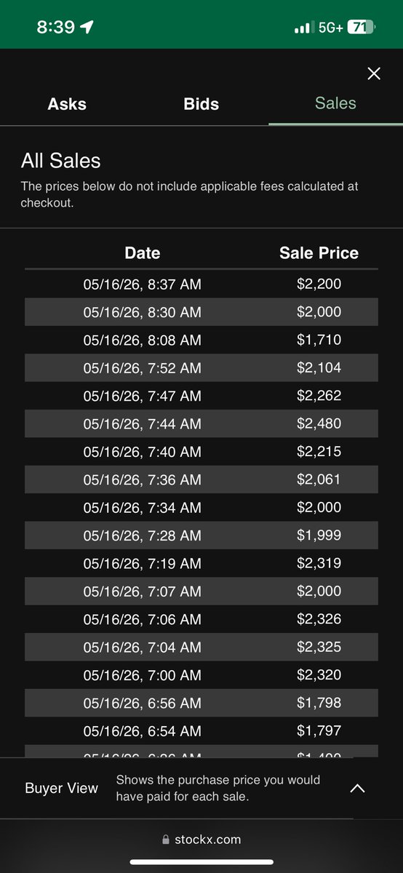Tap the cellular signal bars icon
The image size is (403, 873).
coord(303,28)
